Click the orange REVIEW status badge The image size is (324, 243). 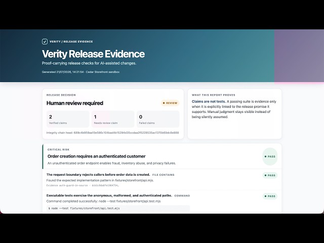tap(170, 103)
